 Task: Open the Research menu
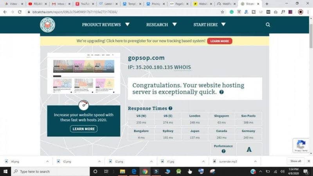157,25
